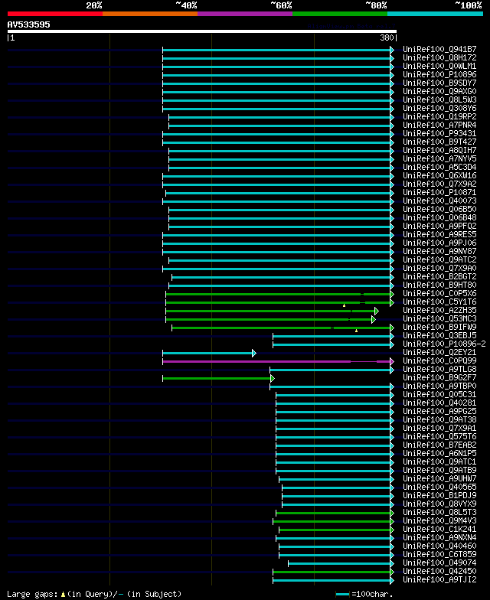This screenshot has width=490, height=600.
Task: Select the UniRef100_B9IFW9 label
Action: pyautogui.click(x=439, y=328)
